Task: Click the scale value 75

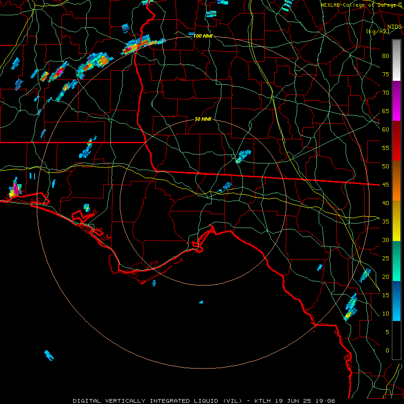Action: [x=386, y=74]
